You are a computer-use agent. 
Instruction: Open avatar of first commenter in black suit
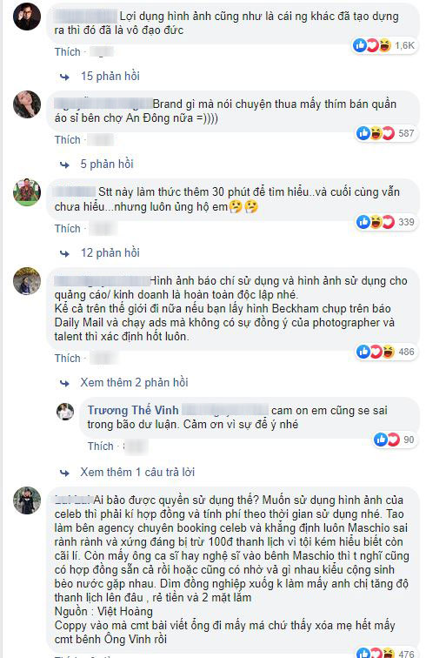pyautogui.click(x=27, y=17)
